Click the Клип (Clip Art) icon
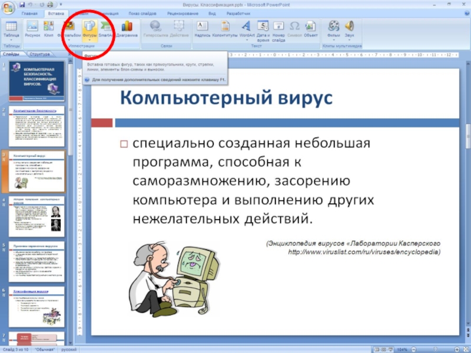 (x=49, y=27)
